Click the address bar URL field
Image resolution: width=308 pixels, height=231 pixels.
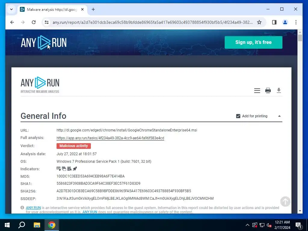[x=152, y=22]
